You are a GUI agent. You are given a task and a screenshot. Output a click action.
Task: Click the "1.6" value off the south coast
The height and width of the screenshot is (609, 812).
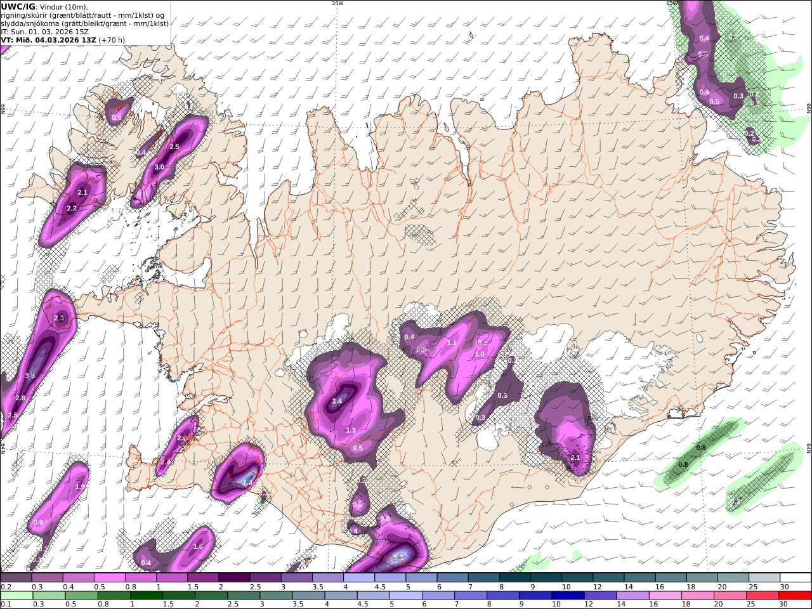tap(198, 547)
